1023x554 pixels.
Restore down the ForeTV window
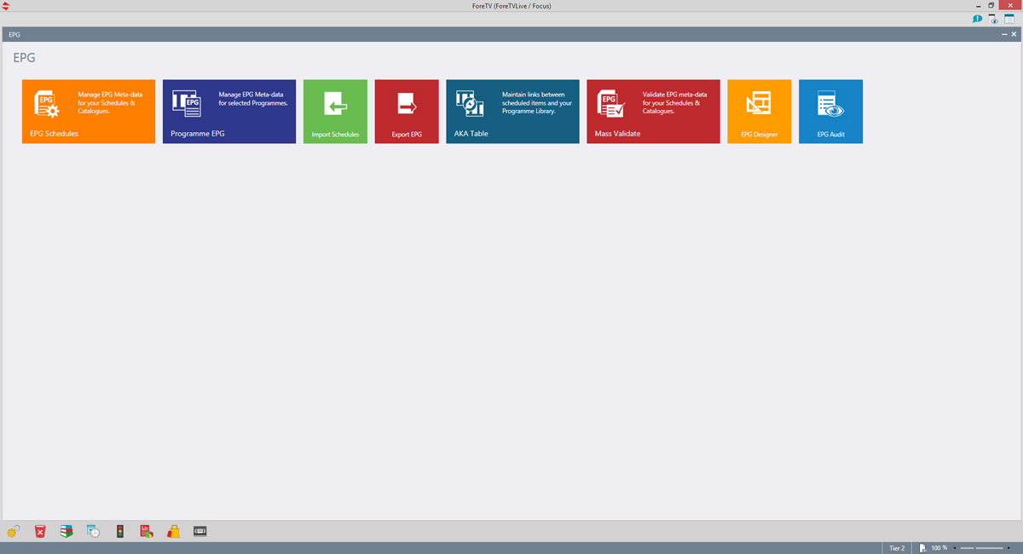[991, 5]
